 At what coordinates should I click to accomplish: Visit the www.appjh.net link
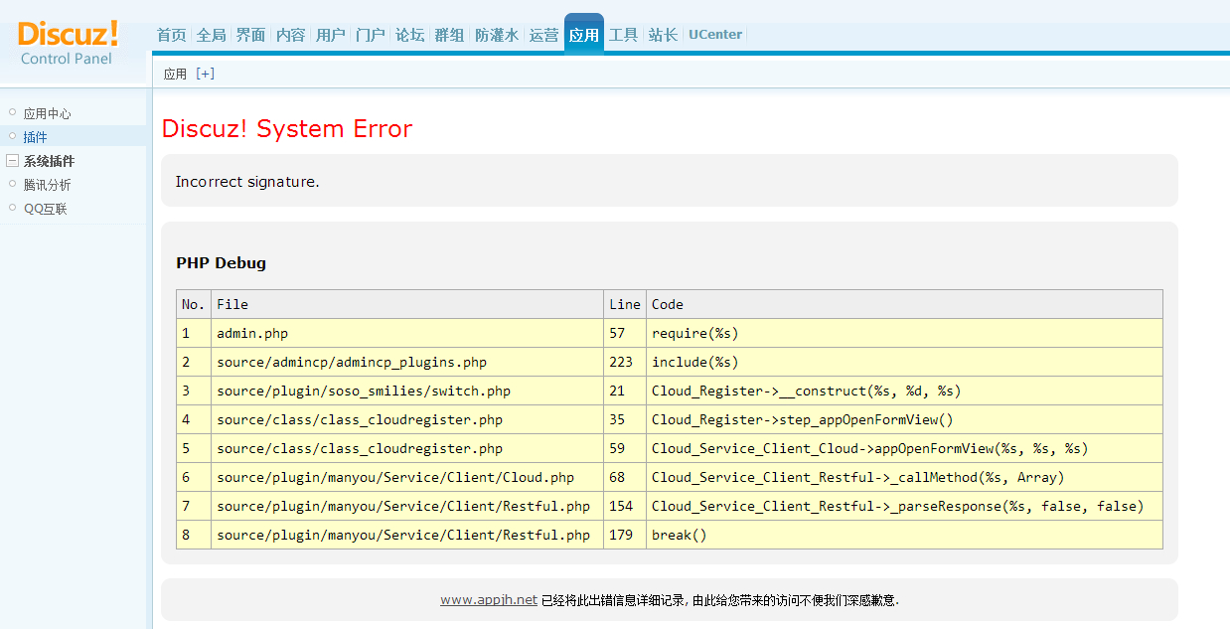489,600
